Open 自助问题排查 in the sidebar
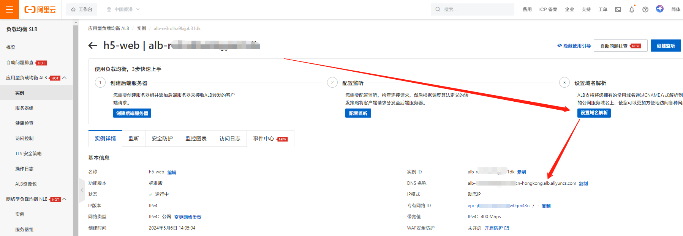Image resolution: width=683 pixels, height=236 pixels. click(20, 63)
